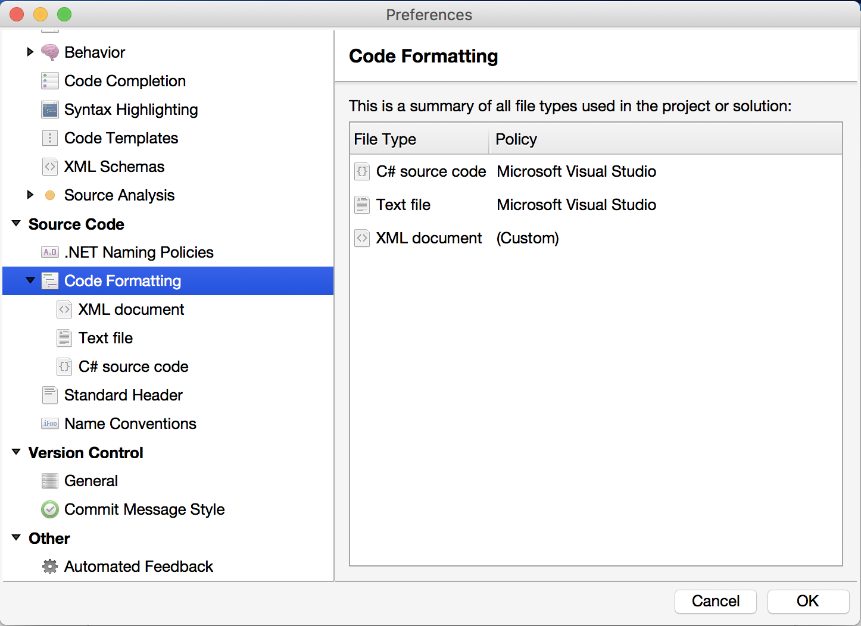Viewport: 861px width, 626px height.
Task: Click the .NET Naming Policies icon
Action: [x=50, y=252]
